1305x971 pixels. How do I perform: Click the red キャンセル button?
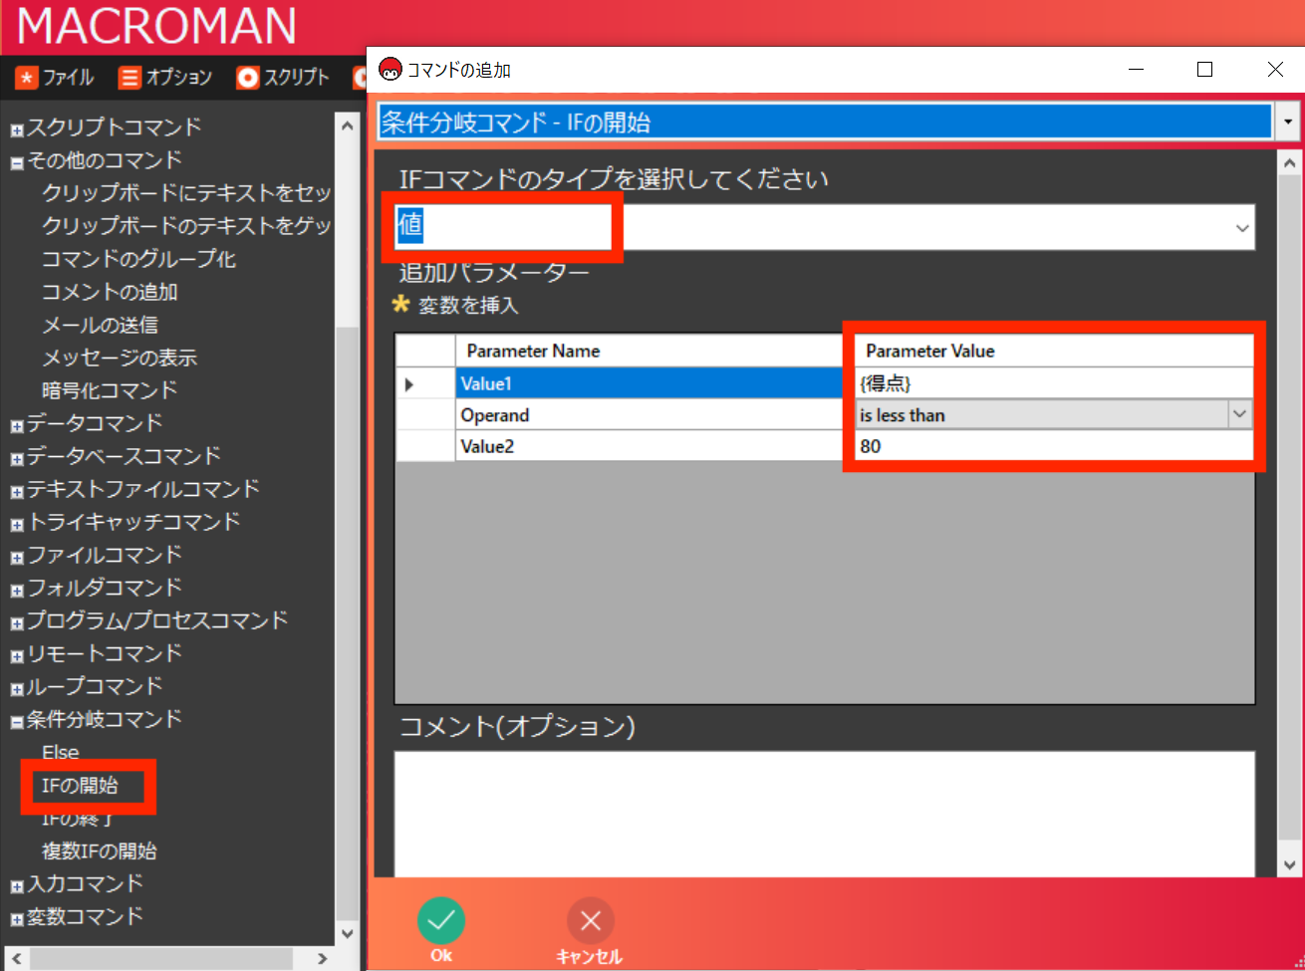click(x=590, y=932)
